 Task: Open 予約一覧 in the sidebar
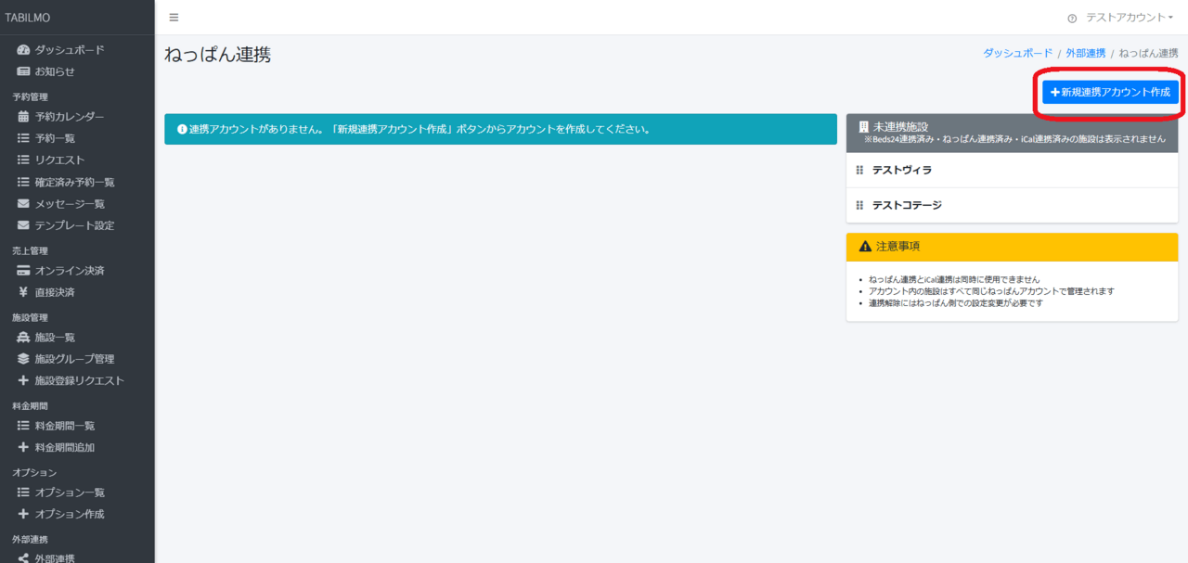pos(55,138)
